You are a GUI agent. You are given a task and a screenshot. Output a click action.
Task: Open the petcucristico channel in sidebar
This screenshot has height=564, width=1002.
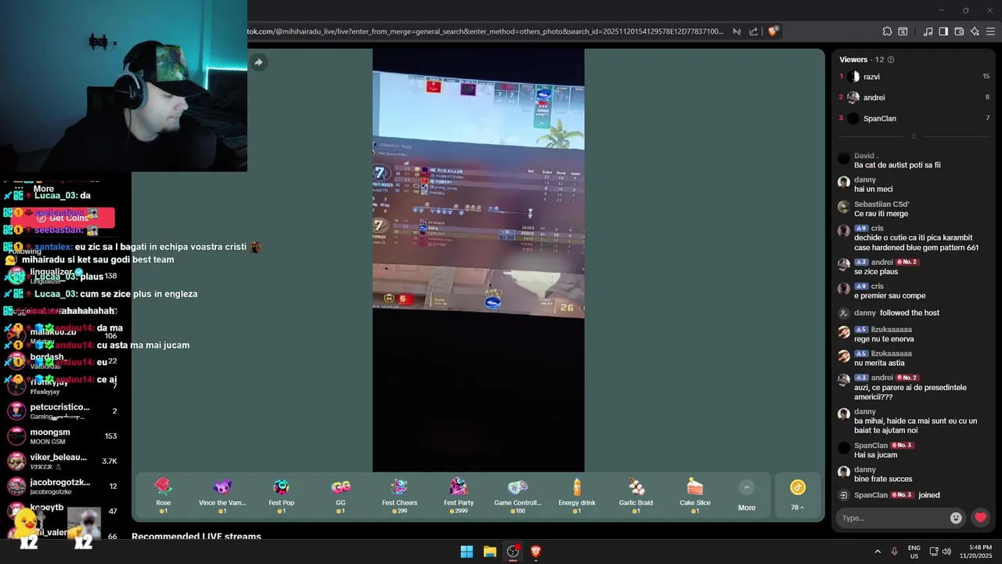click(x=63, y=411)
